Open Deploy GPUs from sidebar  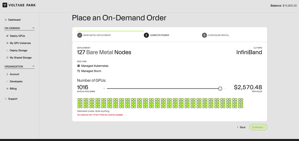(x=17, y=36)
